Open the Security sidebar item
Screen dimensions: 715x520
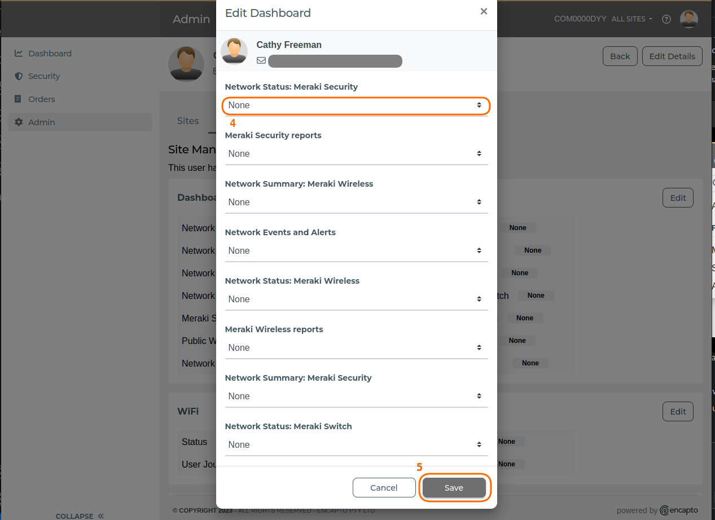(80, 76)
